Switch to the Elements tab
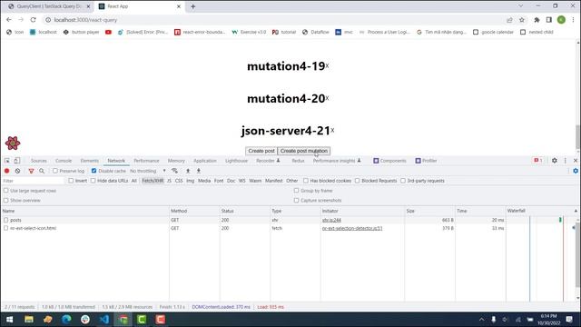 [89, 161]
